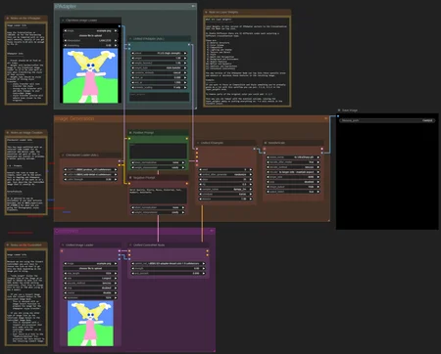Click choose file to upload in ControlNet image loader

(x=90, y=268)
